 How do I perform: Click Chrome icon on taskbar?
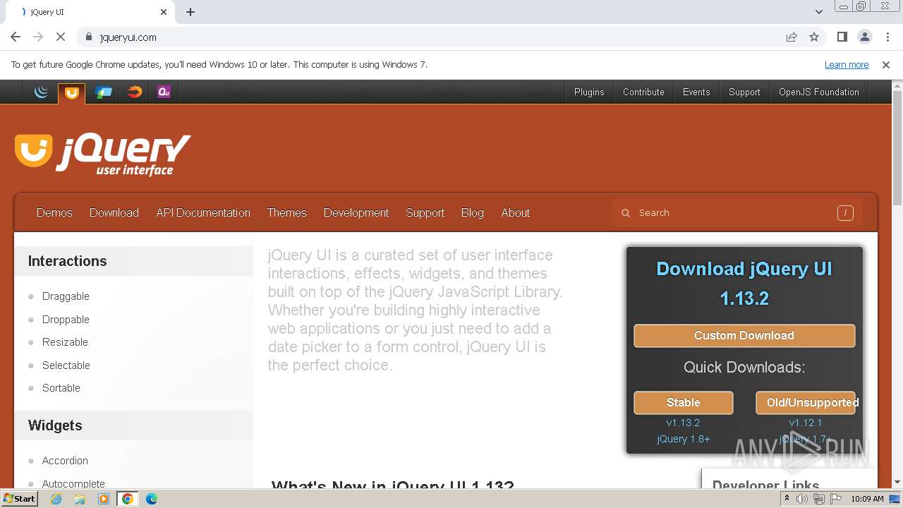click(127, 499)
